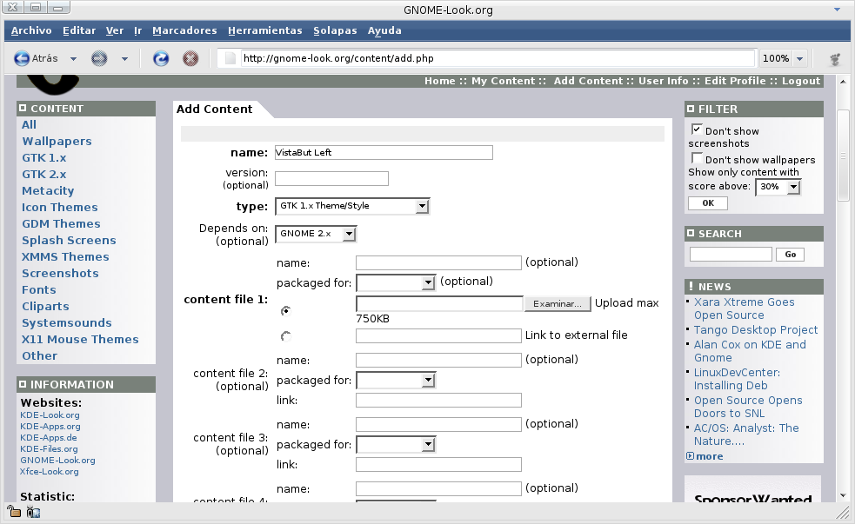This screenshot has height=524, width=855.
Task: Open the Ver menu
Action: 115,30
